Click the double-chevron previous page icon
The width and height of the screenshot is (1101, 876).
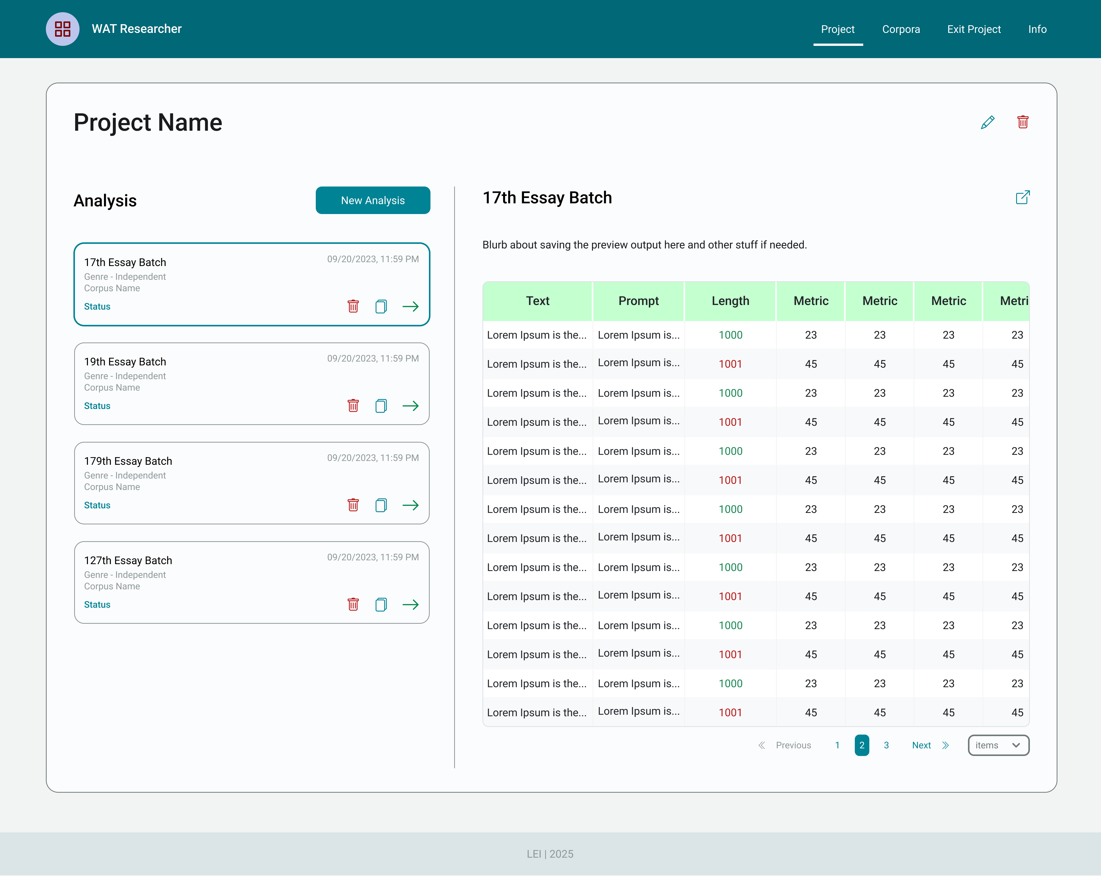click(x=762, y=745)
